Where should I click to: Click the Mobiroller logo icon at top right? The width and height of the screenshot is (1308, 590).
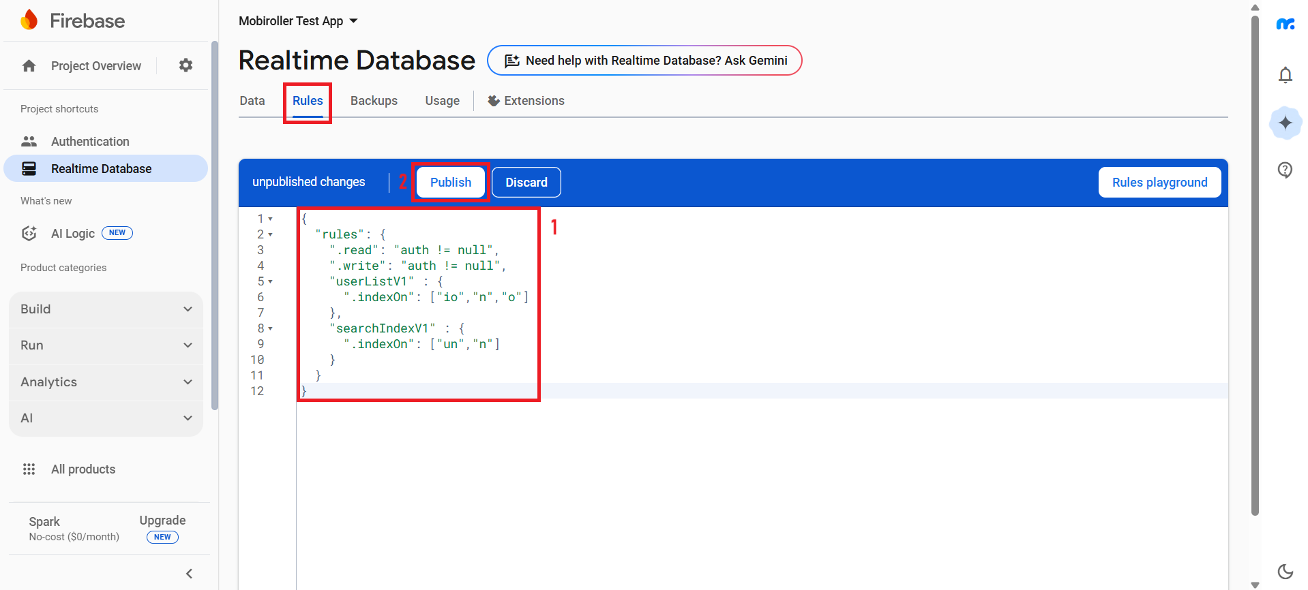pos(1285,25)
